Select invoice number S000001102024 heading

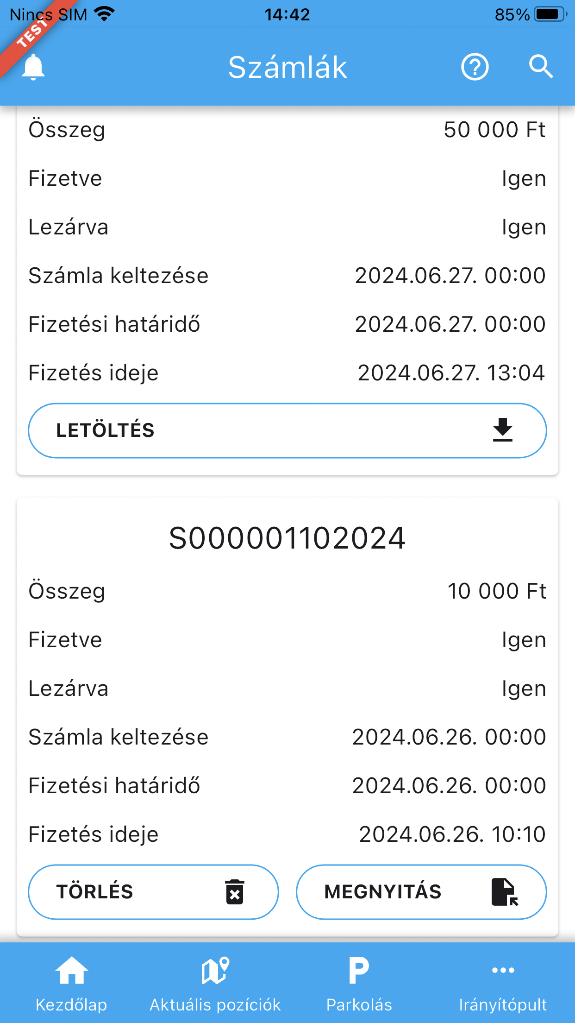pyautogui.click(x=287, y=538)
